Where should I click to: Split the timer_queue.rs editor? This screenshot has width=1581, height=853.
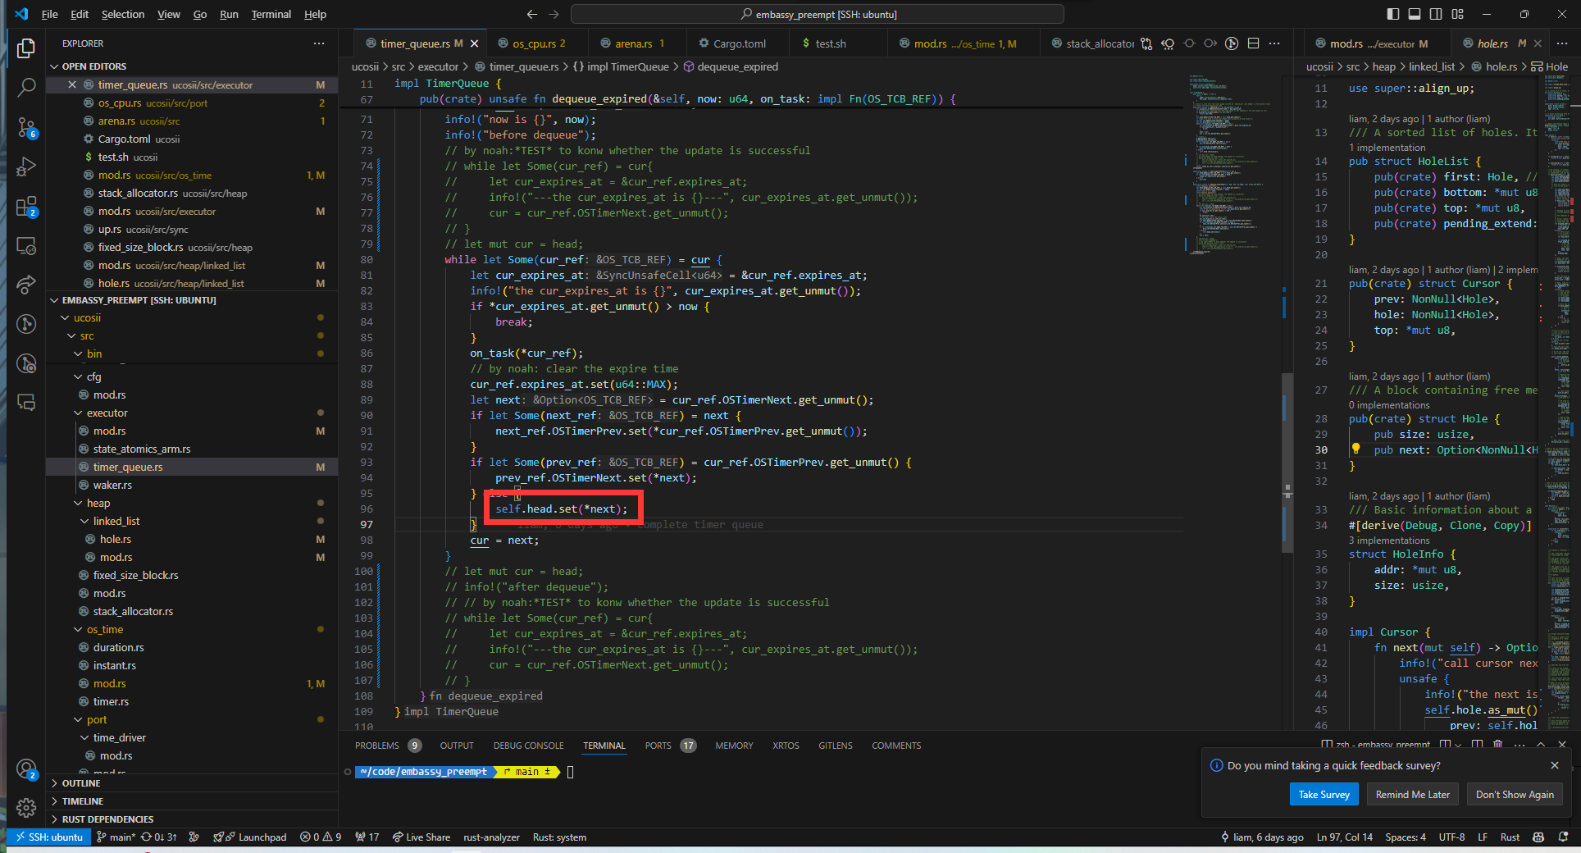tap(1253, 43)
